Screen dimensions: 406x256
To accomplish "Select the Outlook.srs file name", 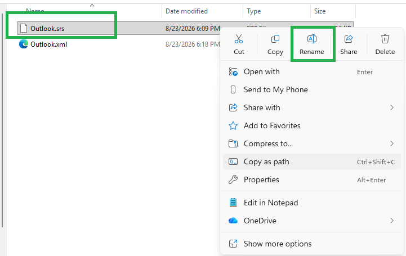I will 47,29.
